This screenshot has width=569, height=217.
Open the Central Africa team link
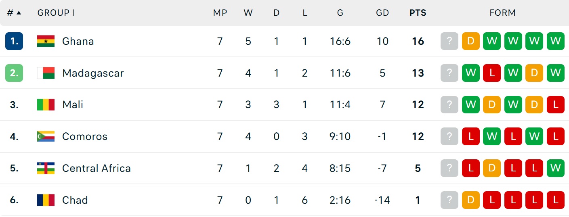(x=96, y=168)
